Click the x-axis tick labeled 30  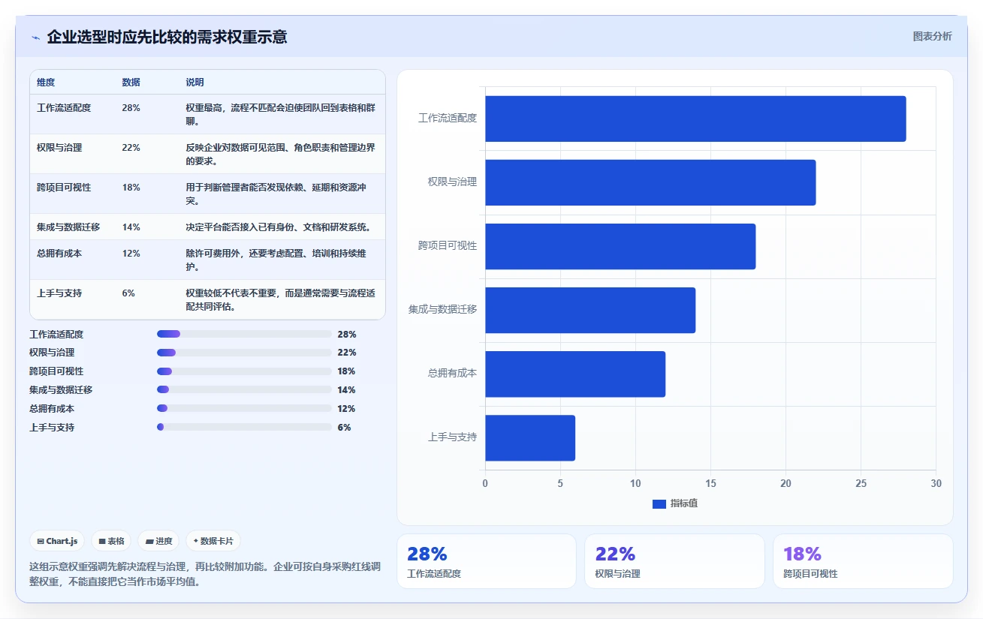point(936,484)
